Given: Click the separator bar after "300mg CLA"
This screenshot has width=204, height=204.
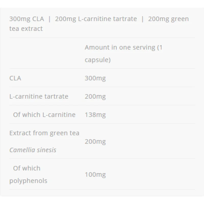Looking at the screenshot, I should 49,19.
